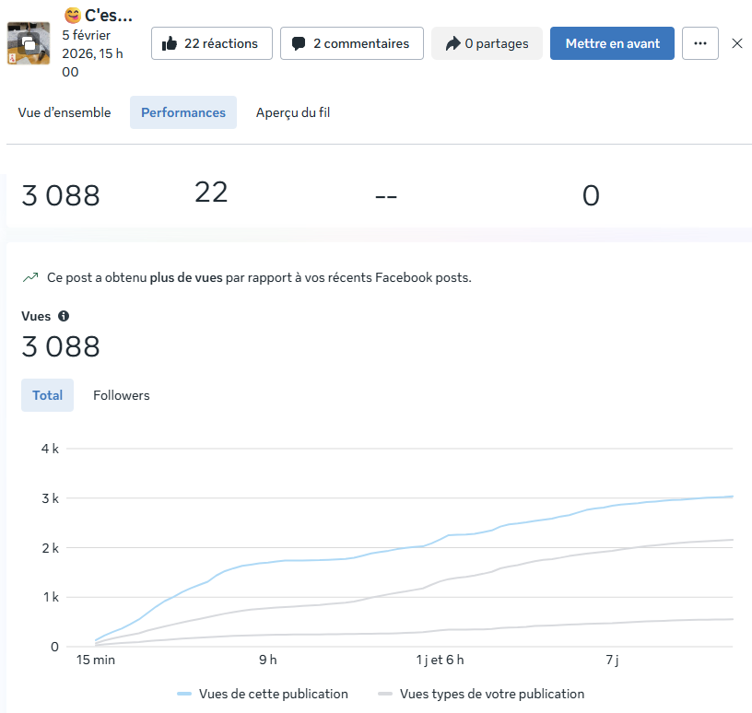
Task: Click the thumbs-up icon beside 22 réactions
Action: point(170,43)
